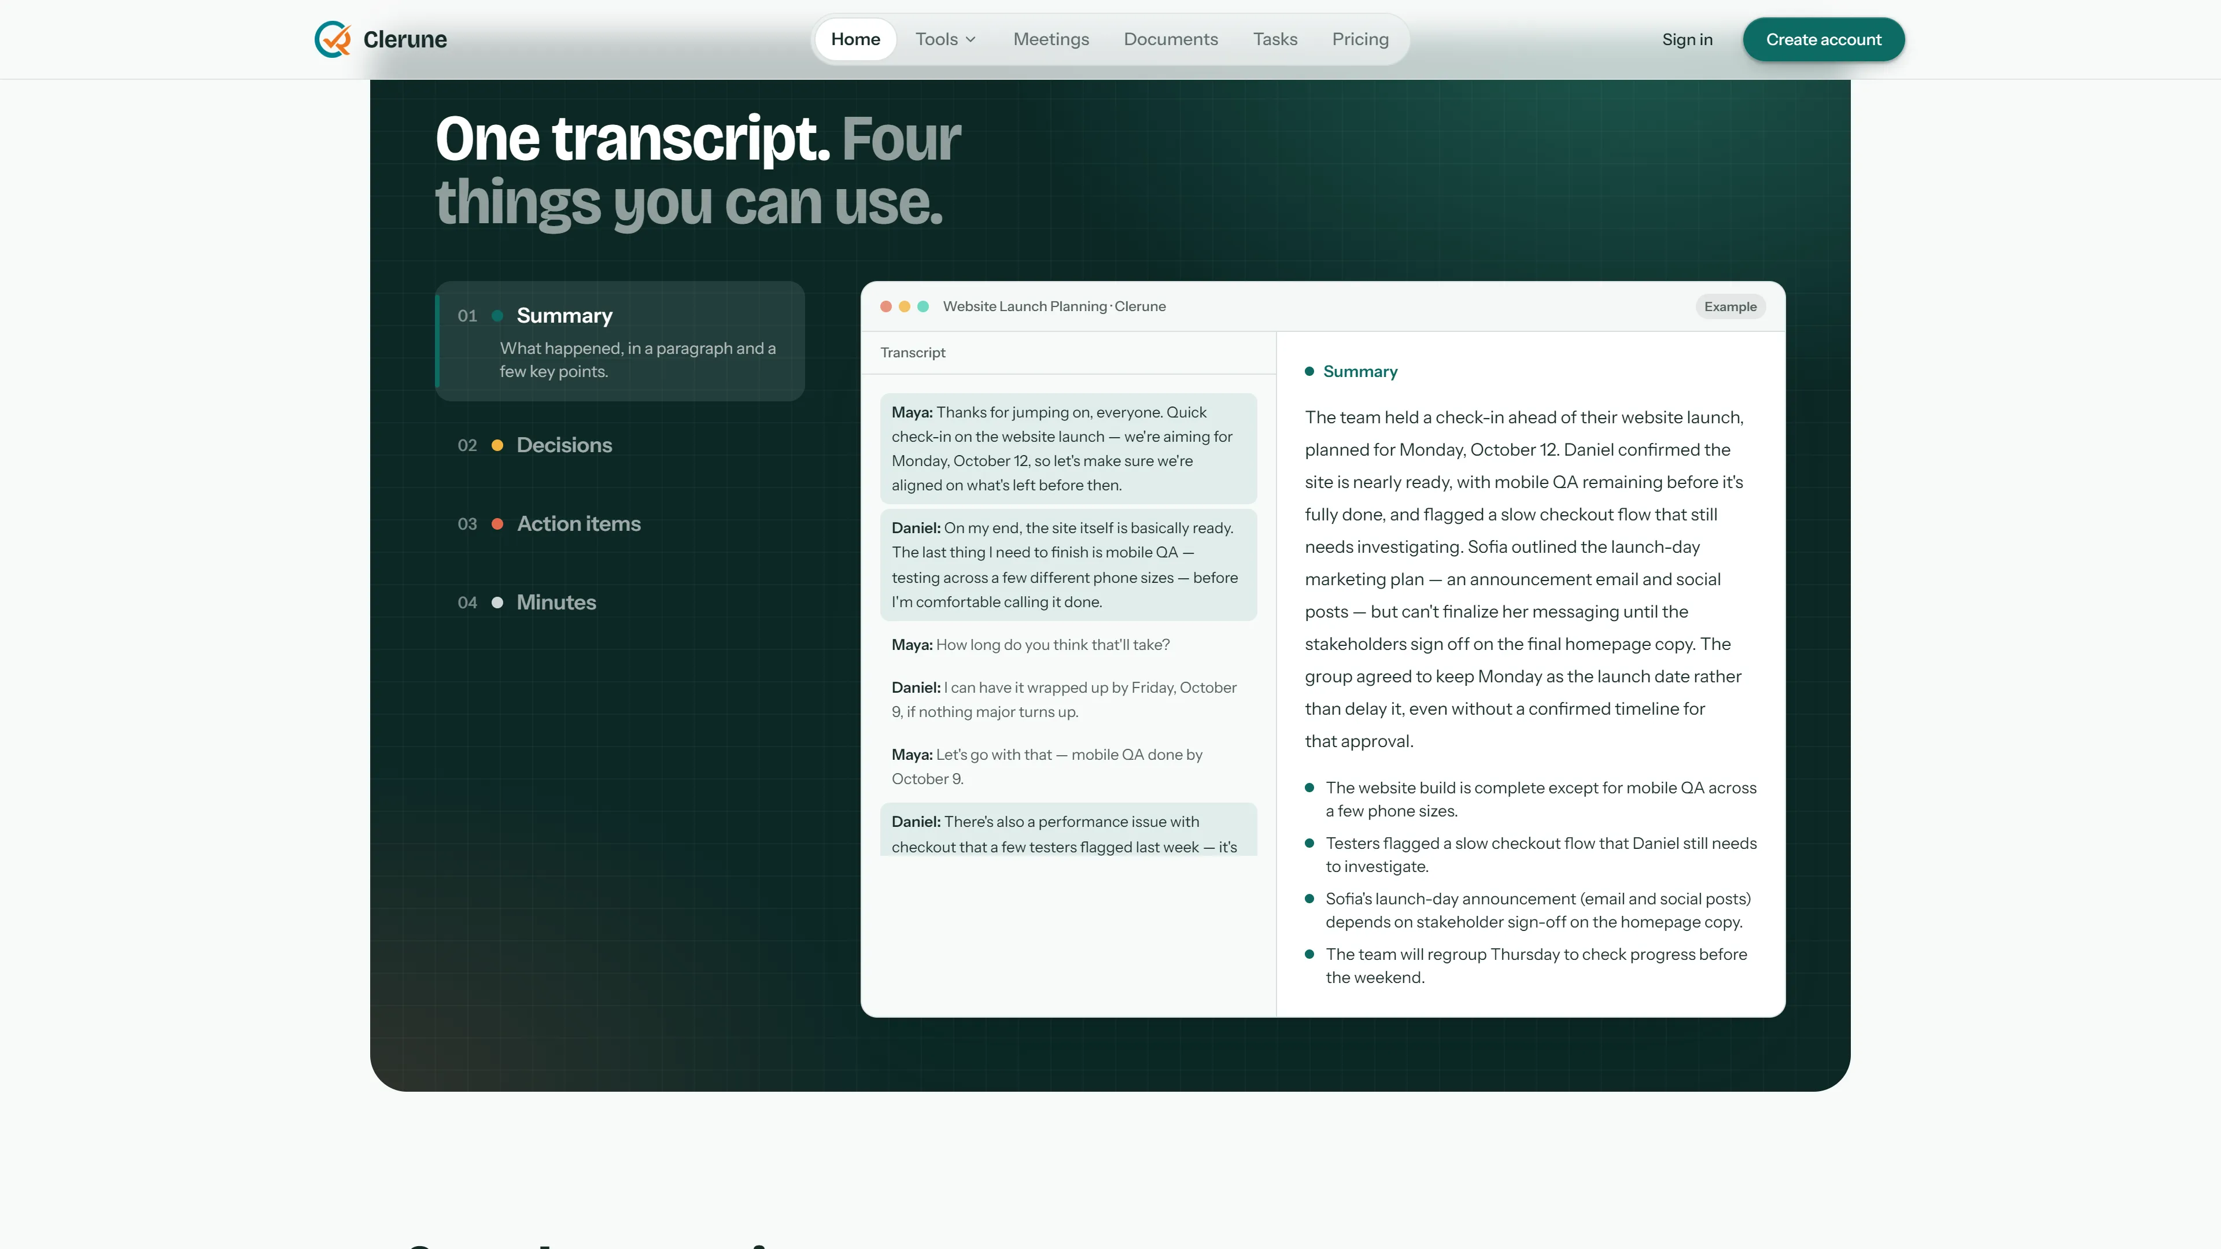Viewport: 2221px width, 1249px height.
Task: Click 'What happened, in a paragraph' description
Action: click(x=638, y=360)
